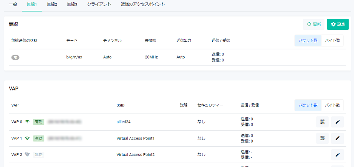354x167 pixels.
Task: Open the 一般 tab
Action: pyautogui.click(x=13, y=5)
